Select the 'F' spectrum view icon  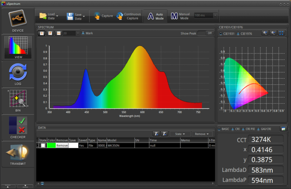click(50, 33)
